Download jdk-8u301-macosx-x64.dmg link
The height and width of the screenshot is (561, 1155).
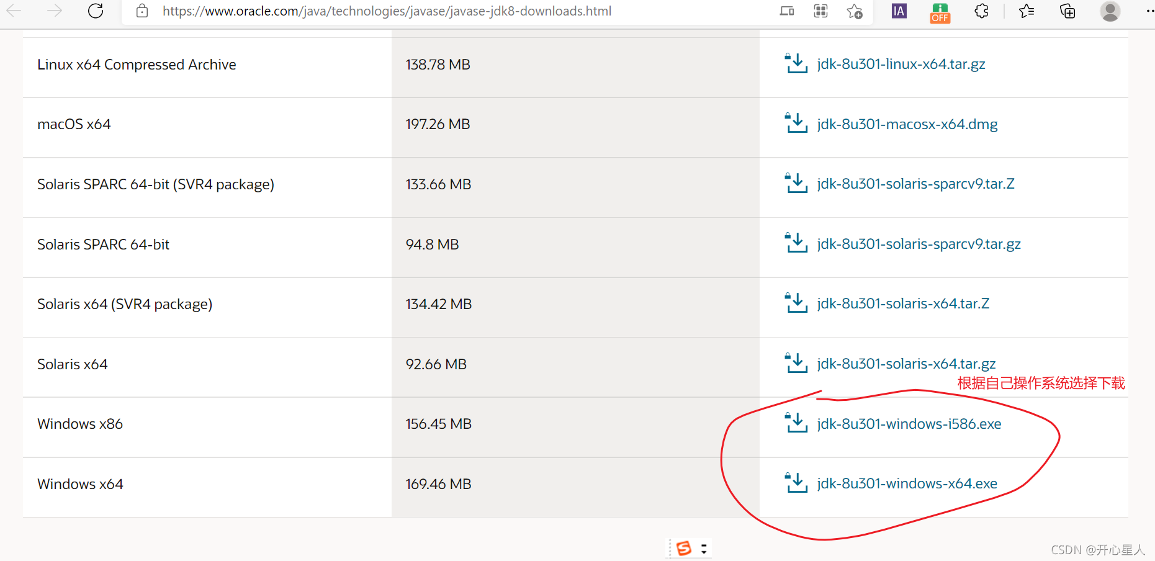click(x=907, y=124)
